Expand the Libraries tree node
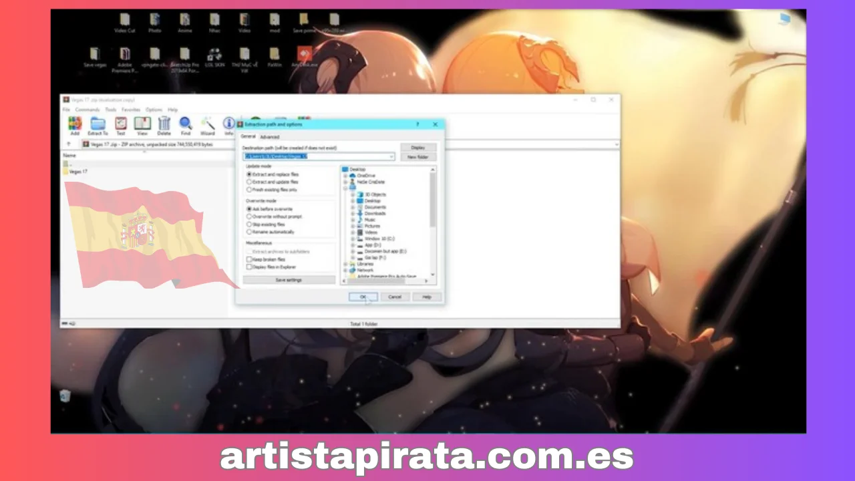 point(345,264)
